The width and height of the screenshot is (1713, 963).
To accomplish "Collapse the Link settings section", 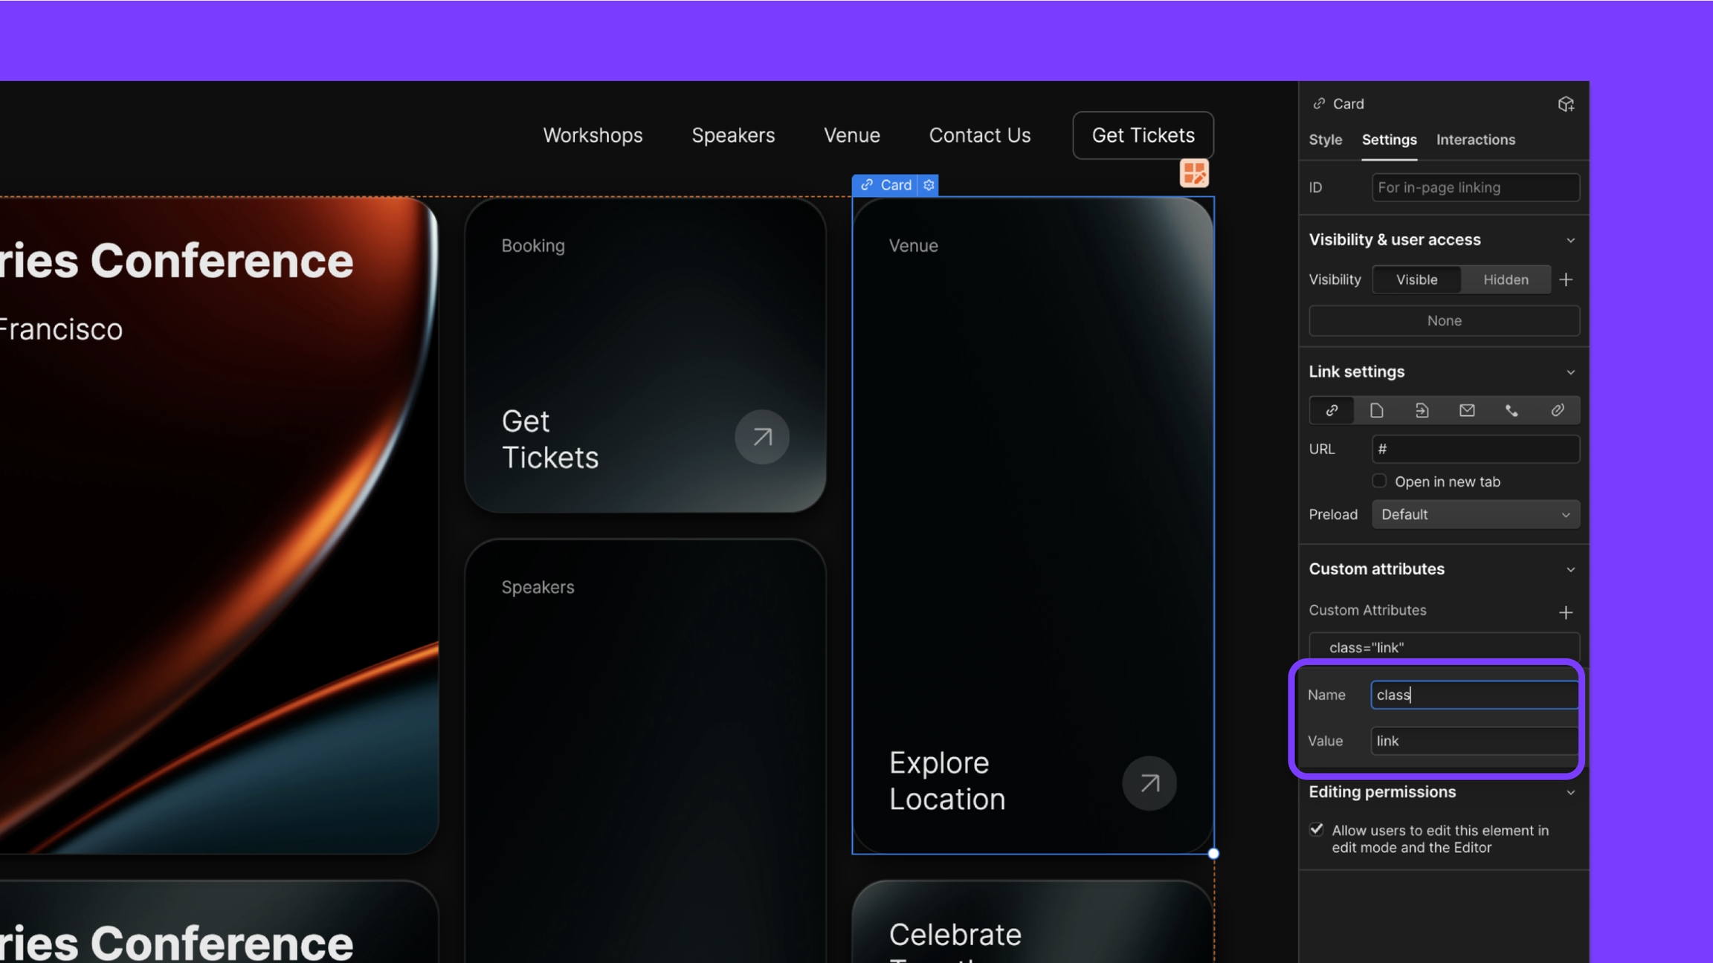I will (x=1570, y=372).
